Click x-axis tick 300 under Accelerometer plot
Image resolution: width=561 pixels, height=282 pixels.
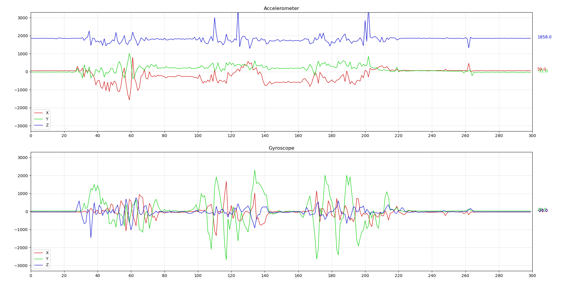[x=532, y=136]
